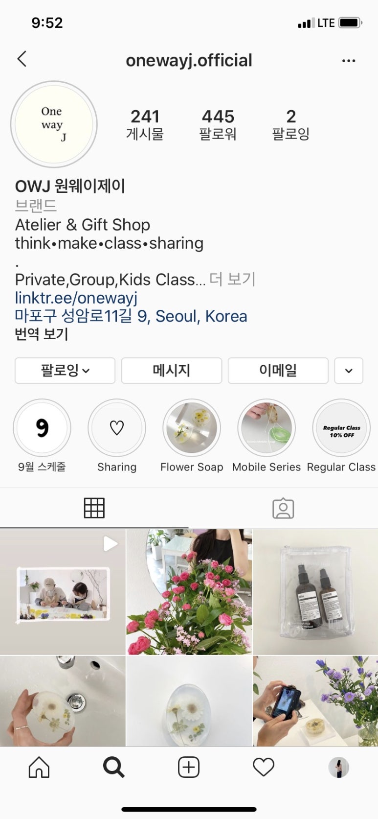Open the pink flowers post thumbnail

point(189,592)
